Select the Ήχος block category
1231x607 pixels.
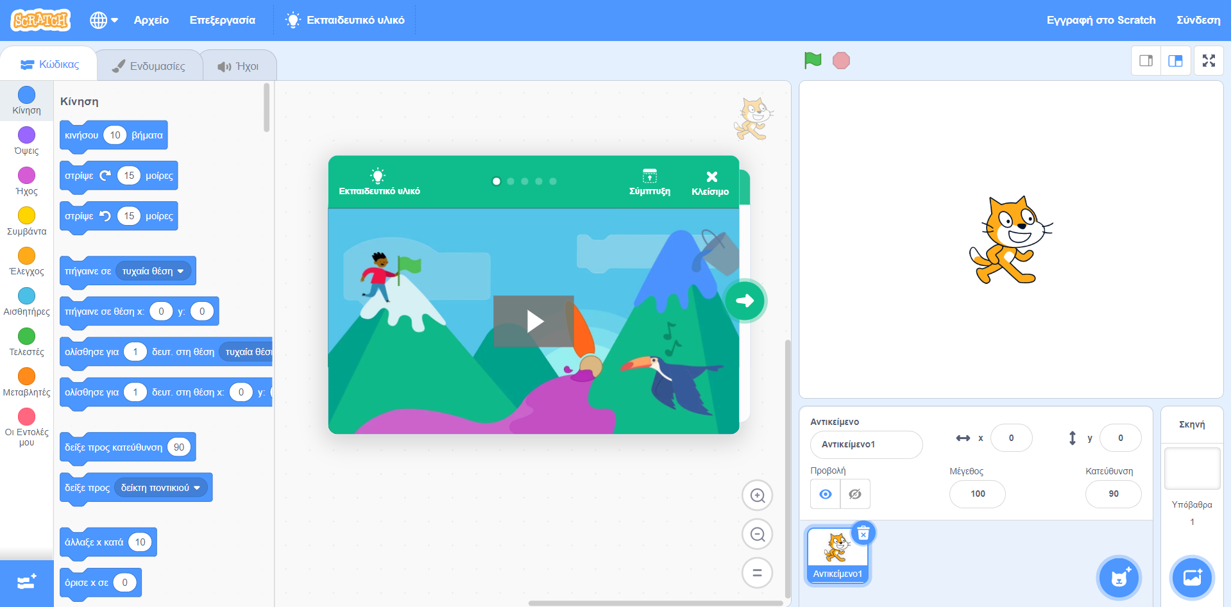(x=26, y=181)
